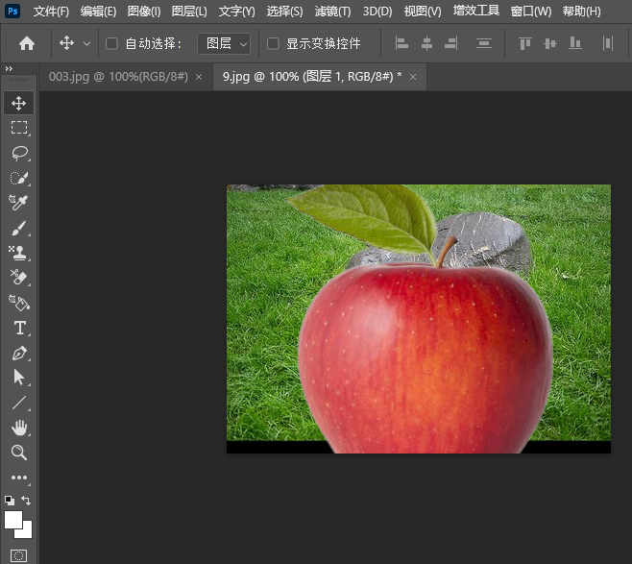632x564 pixels.
Task: Tick the 显示变换控件 checkbox
Action: point(273,43)
